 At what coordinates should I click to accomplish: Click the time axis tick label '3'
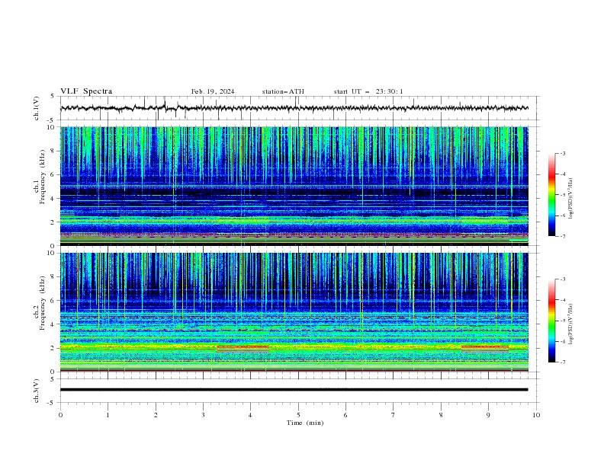[203, 415]
